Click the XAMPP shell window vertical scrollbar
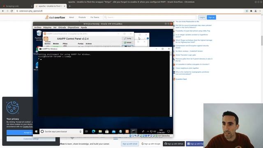This screenshot has width=263, height=148. pos(171,84)
